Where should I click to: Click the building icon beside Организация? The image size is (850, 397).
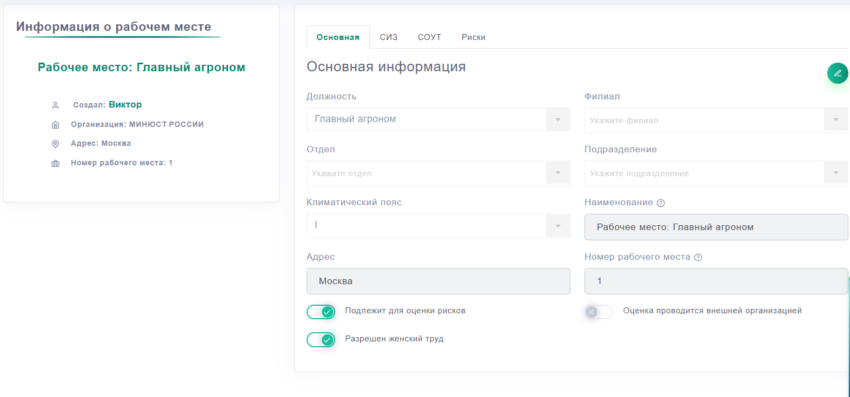coord(55,125)
